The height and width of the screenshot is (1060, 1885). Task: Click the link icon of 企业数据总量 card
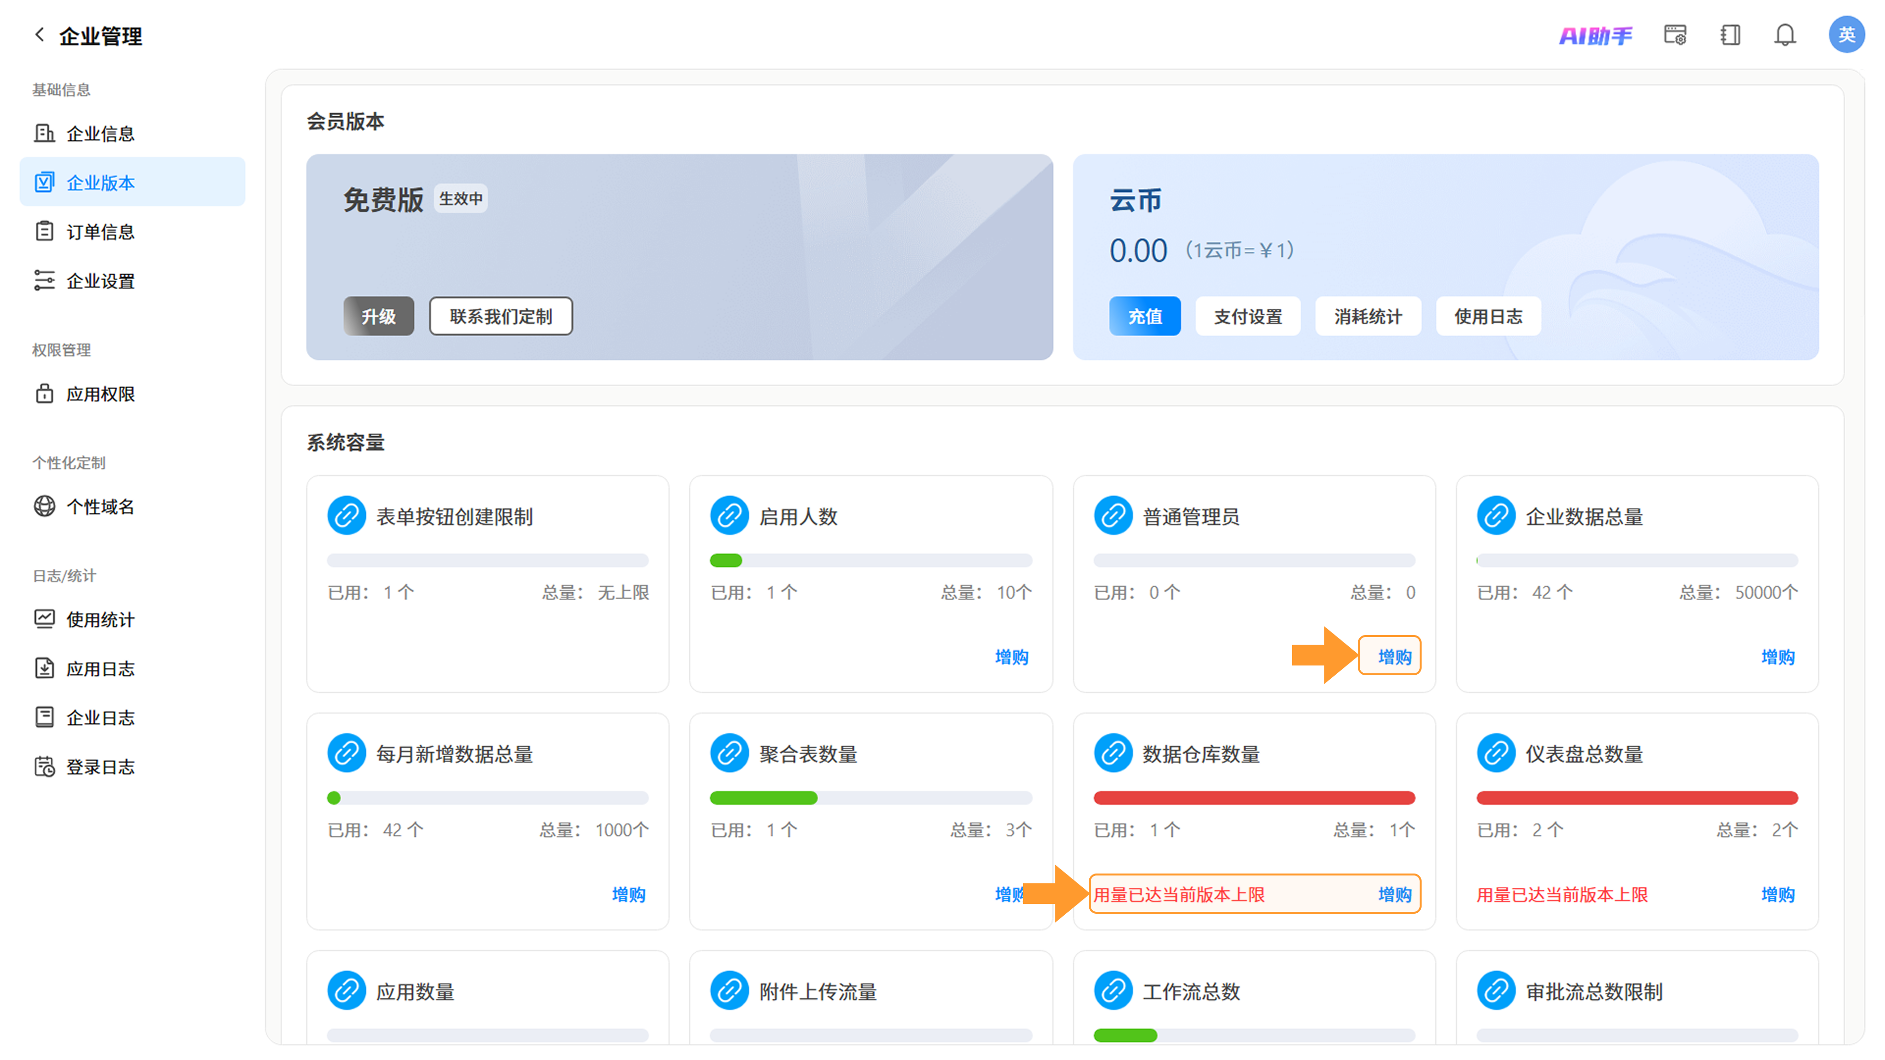click(x=1496, y=516)
